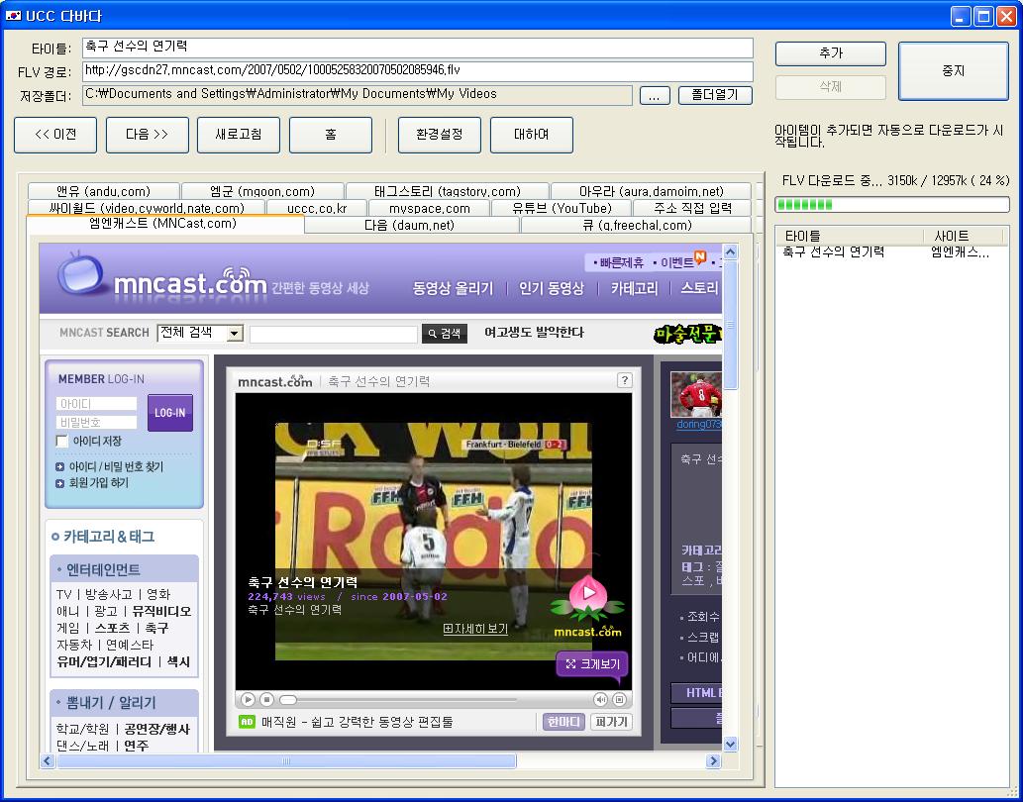Check the 아이디 저장 checkbox

[62, 442]
